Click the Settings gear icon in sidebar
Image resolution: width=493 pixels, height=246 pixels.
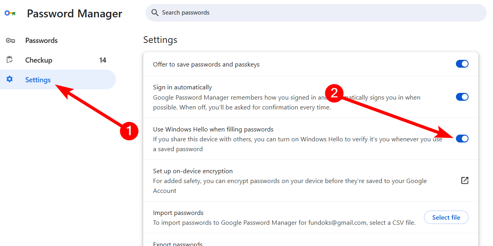pyautogui.click(x=9, y=80)
